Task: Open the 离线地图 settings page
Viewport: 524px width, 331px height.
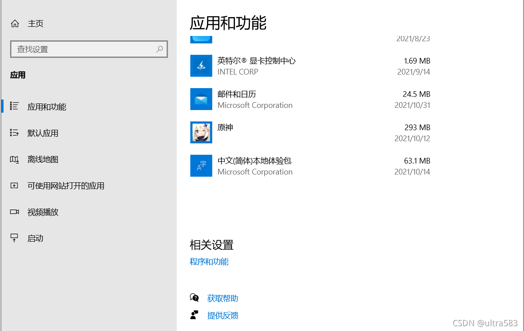Action: (x=43, y=160)
